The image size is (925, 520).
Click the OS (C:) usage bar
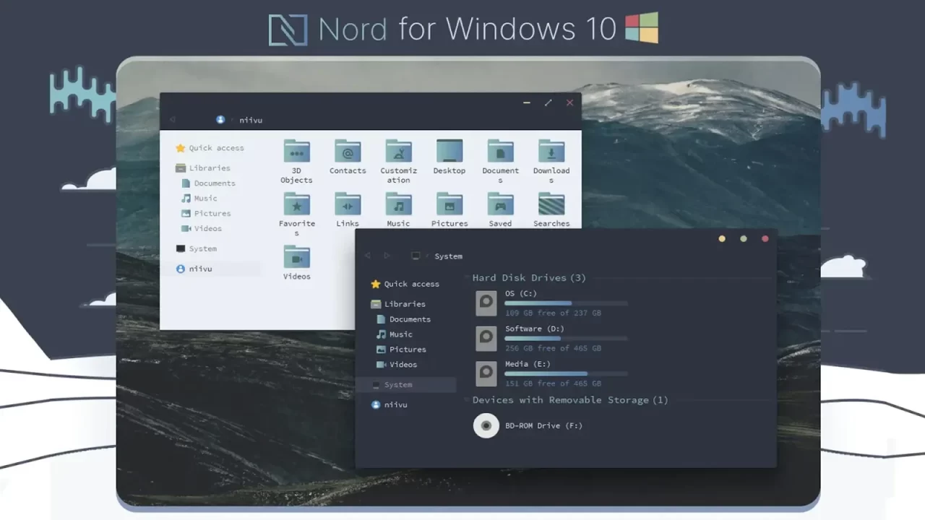[566, 303]
